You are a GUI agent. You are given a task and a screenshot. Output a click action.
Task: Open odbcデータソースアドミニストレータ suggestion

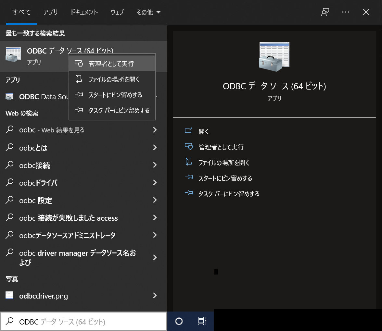(83, 235)
